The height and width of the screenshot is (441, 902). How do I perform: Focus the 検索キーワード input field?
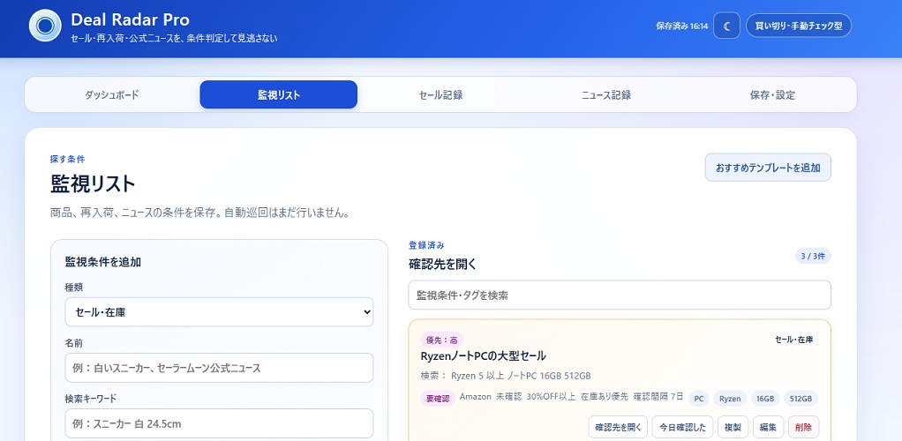(x=219, y=423)
